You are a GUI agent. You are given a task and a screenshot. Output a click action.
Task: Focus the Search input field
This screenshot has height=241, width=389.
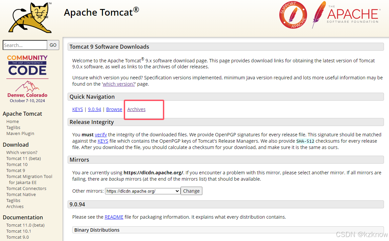point(25,45)
